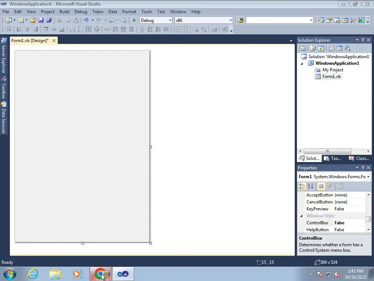Refresh the Solution Explorer tree
374x281 pixels.
click(x=321, y=49)
